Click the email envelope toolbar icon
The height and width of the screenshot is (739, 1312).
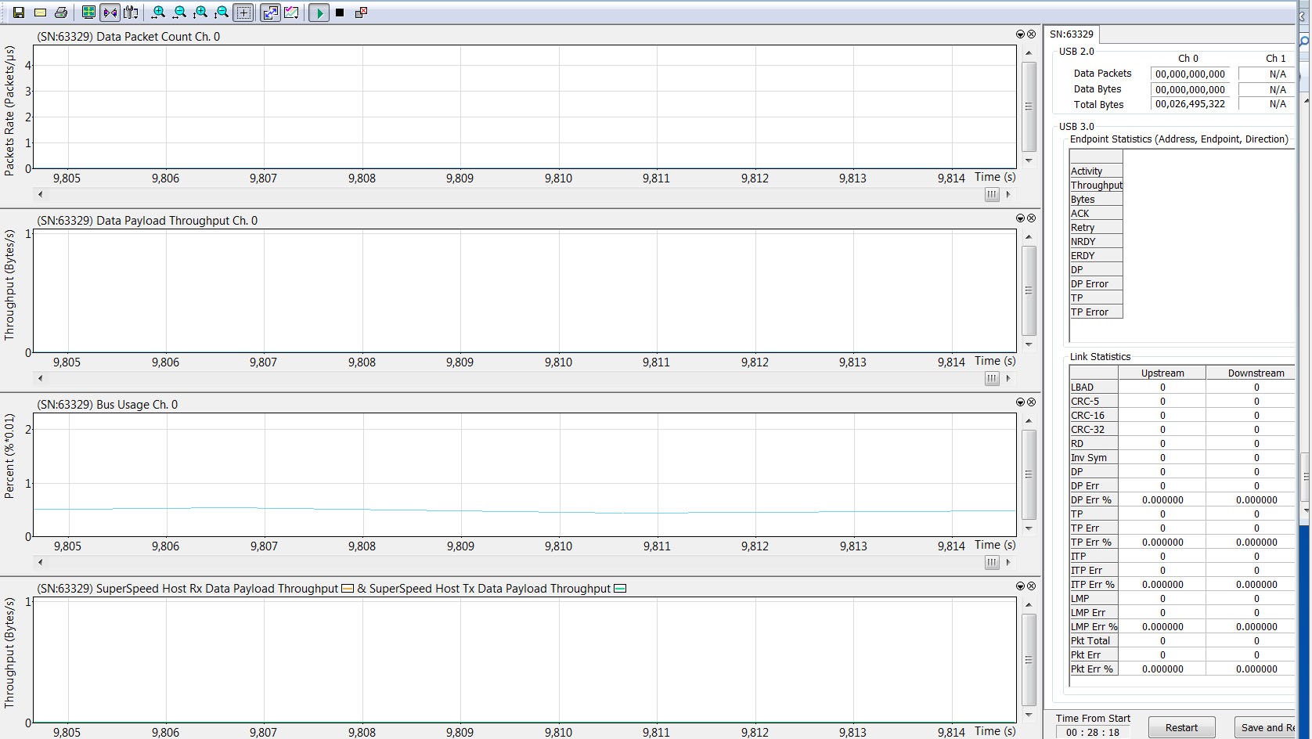40,13
